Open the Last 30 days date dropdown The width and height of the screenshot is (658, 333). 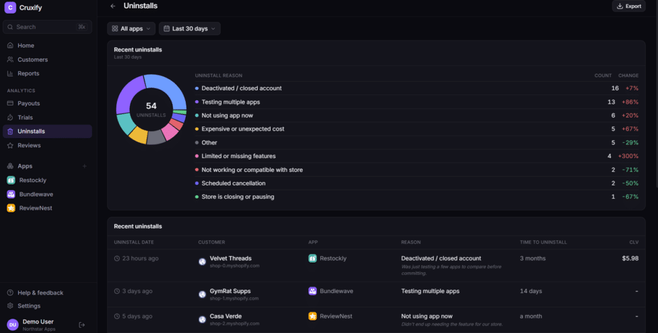[x=190, y=28]
